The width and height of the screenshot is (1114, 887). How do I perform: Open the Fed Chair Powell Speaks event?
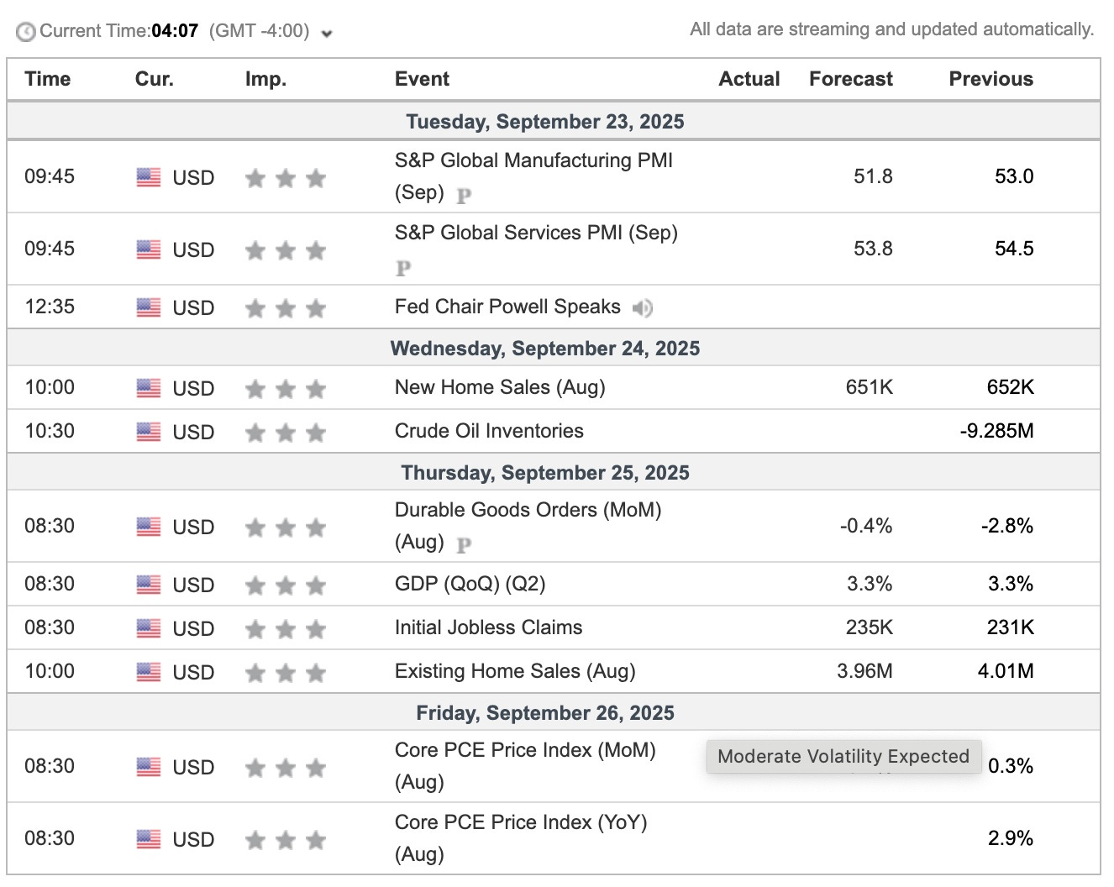507,307
